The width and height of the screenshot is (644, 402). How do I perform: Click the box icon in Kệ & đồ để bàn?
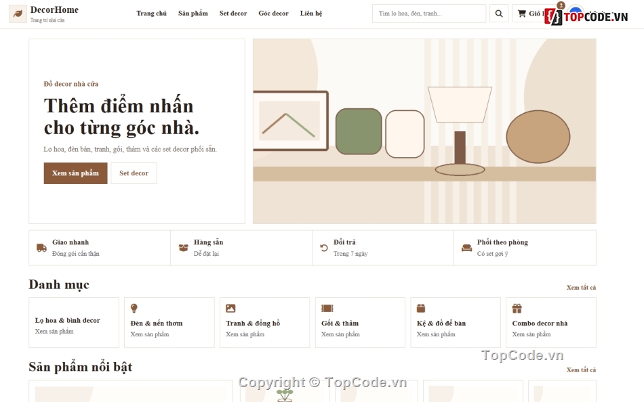pyautogui.click(x=421, y=308)
